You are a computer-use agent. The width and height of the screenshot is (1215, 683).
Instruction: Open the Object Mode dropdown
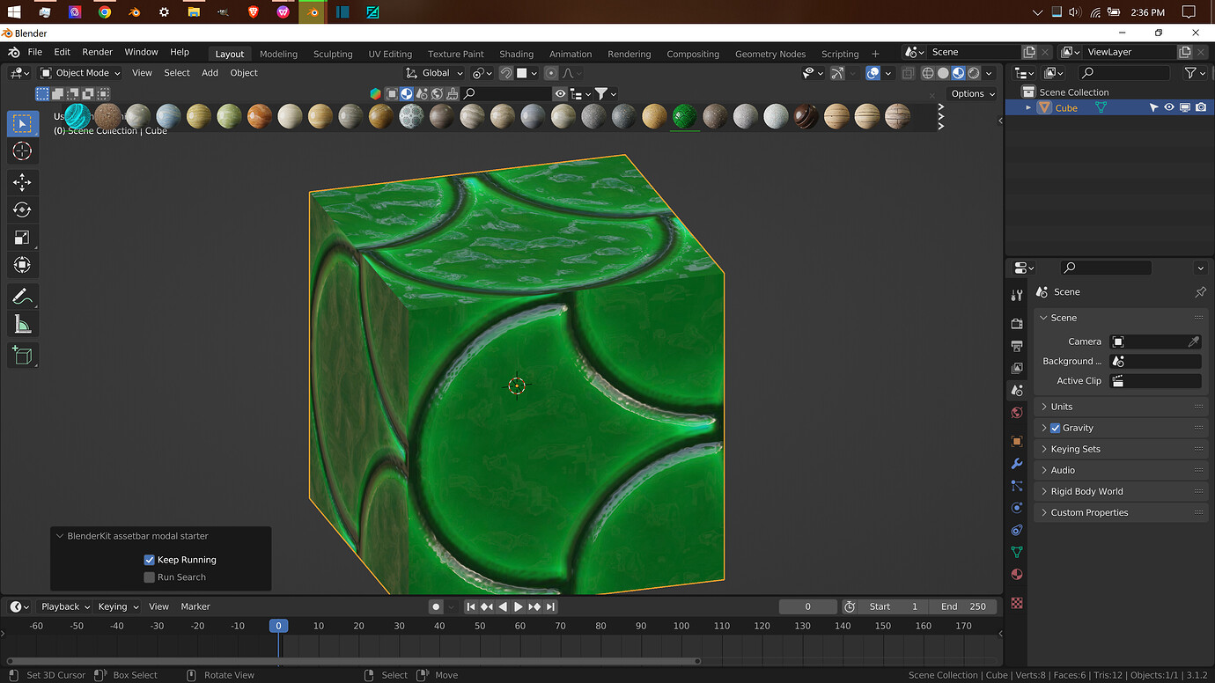(x=80, y=73)
